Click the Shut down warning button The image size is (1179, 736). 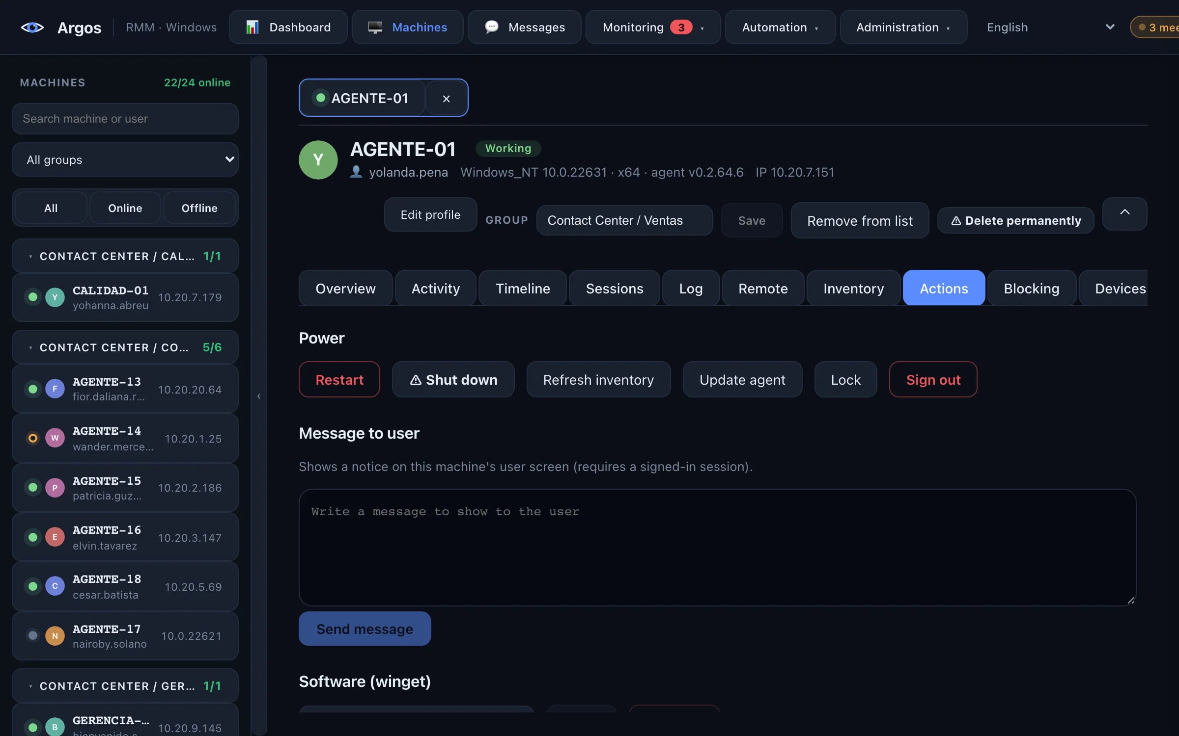pos(453,380)
